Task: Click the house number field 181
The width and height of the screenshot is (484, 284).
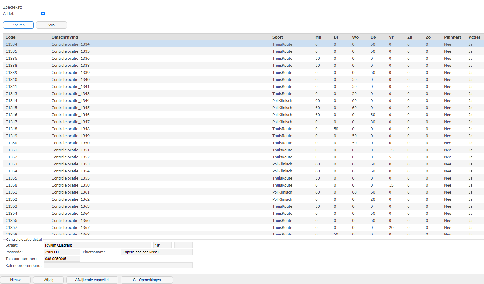Action: (x=163, y=245)
